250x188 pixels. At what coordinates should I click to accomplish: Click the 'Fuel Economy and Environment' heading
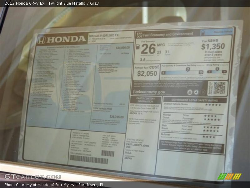168,34
